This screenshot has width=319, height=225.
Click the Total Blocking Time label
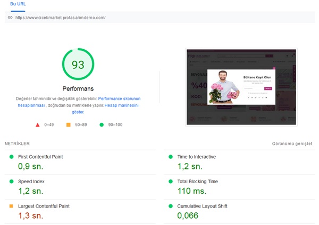pyautogui.click(x=198, y=182)
